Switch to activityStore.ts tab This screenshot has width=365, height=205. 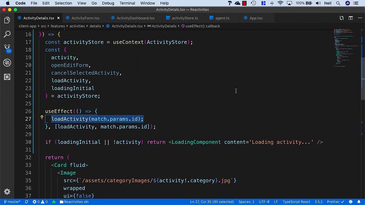coord(185,18)
